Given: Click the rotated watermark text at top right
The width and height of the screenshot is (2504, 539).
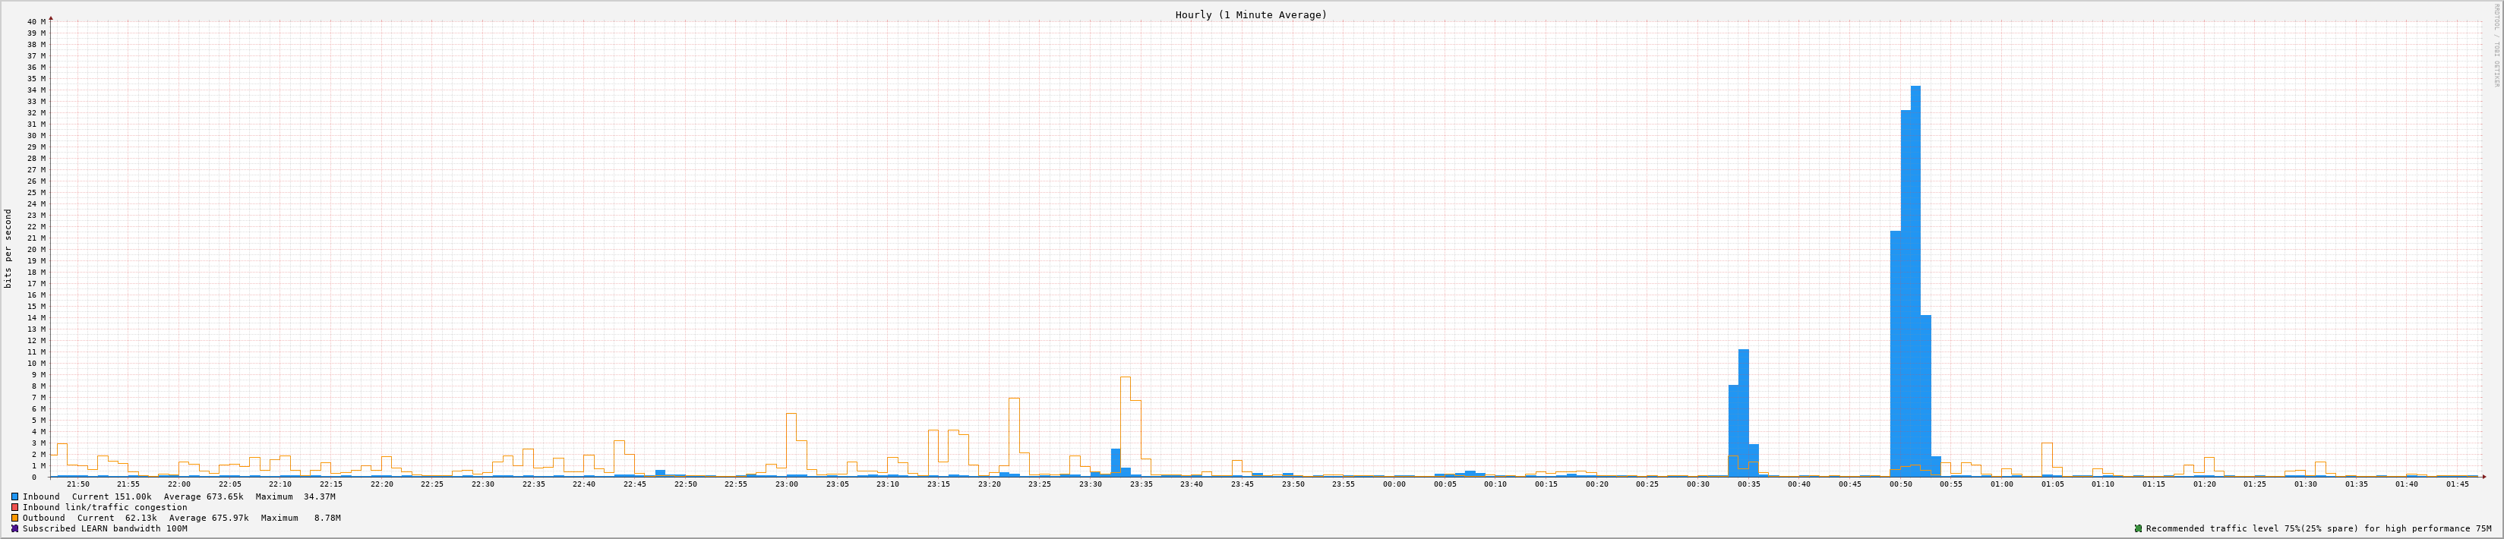Looking at the screenshot, I should [2495, 44].
